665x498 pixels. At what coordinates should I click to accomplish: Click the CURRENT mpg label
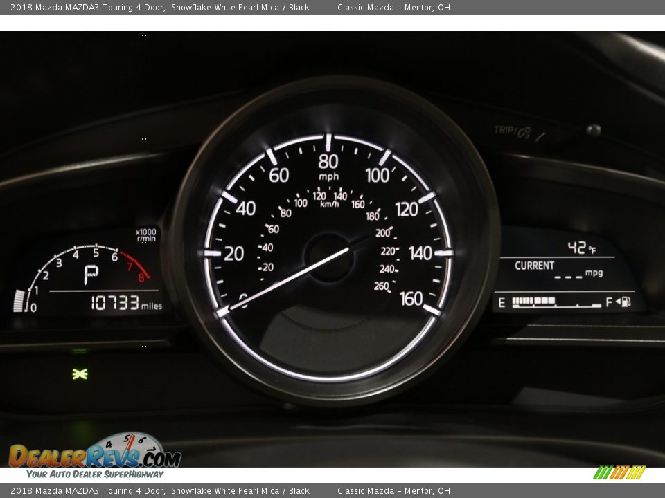[534, 266]
